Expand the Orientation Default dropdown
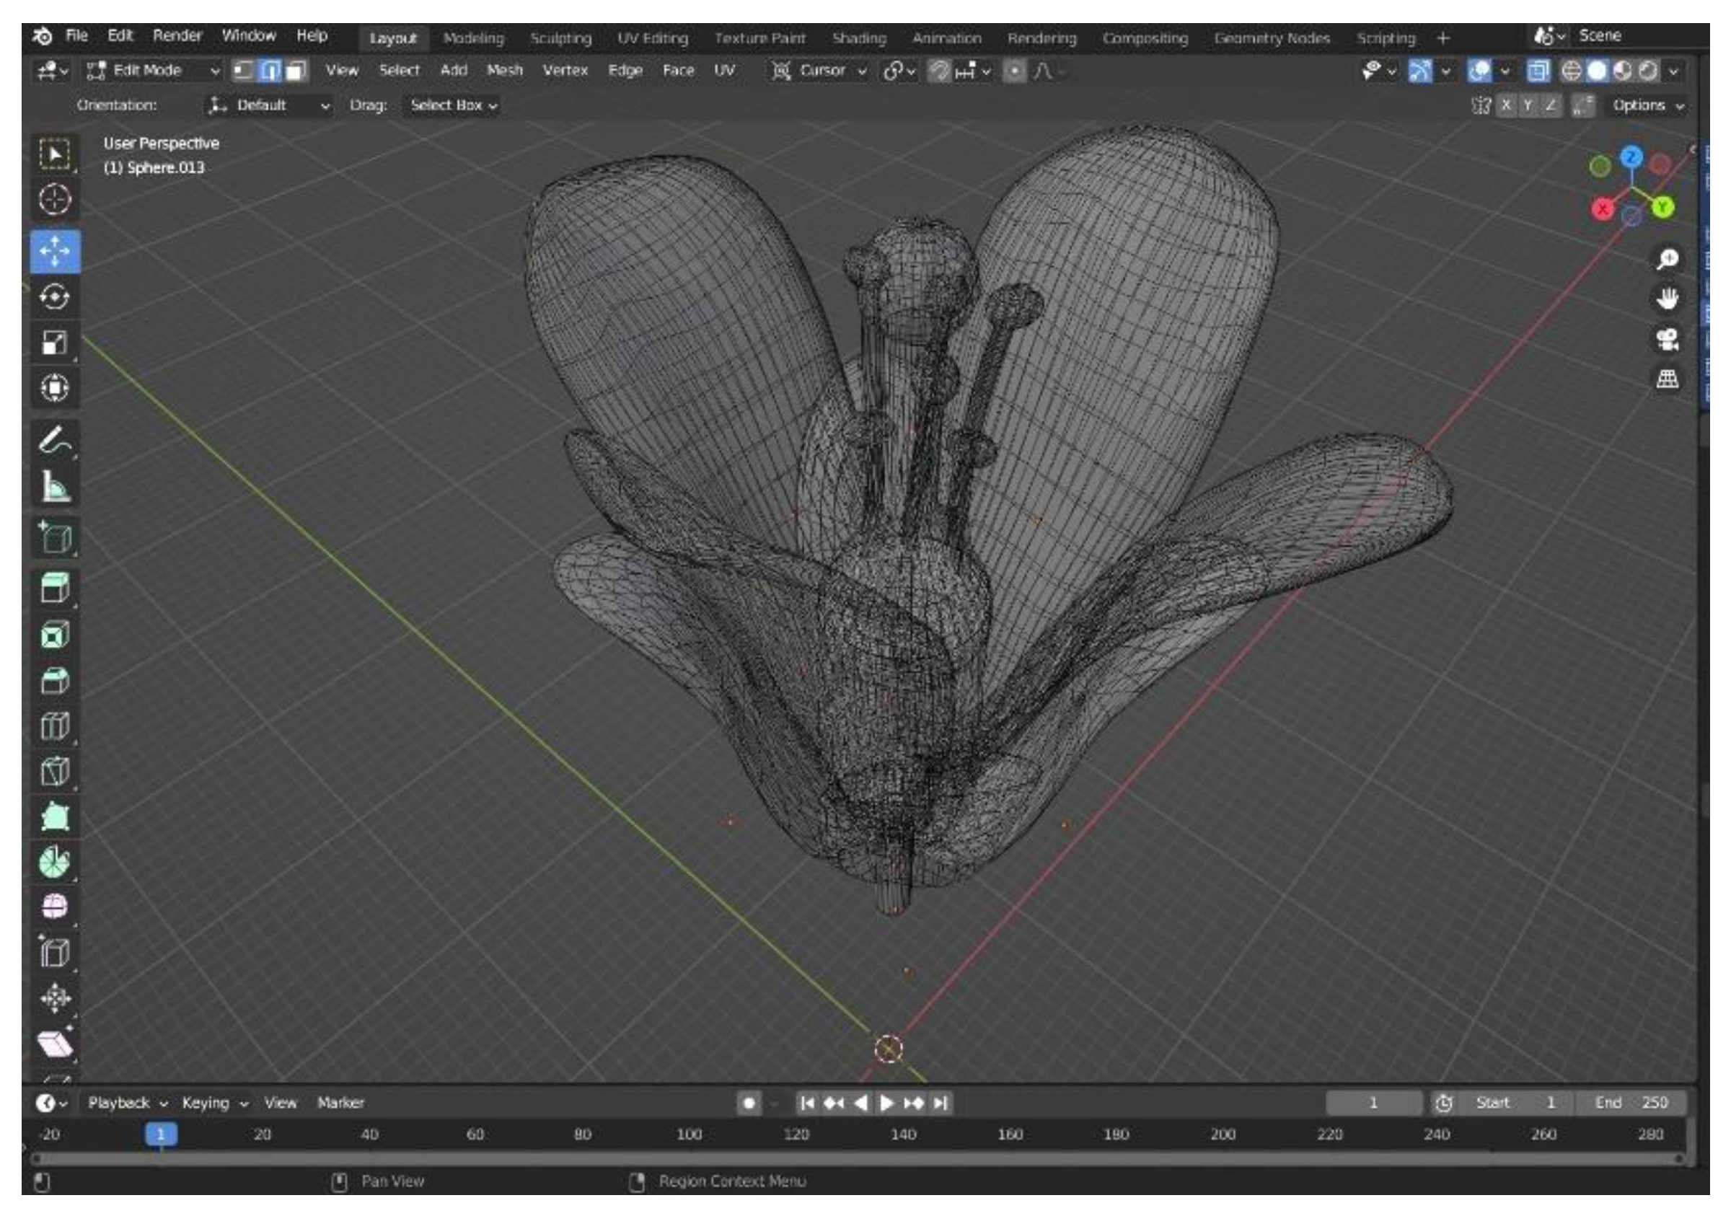This screenshot has width=1731, height=1216. click(x=269, y=105)
